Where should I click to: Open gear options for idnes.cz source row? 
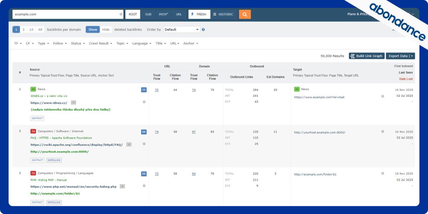click(x=144, y=102)
